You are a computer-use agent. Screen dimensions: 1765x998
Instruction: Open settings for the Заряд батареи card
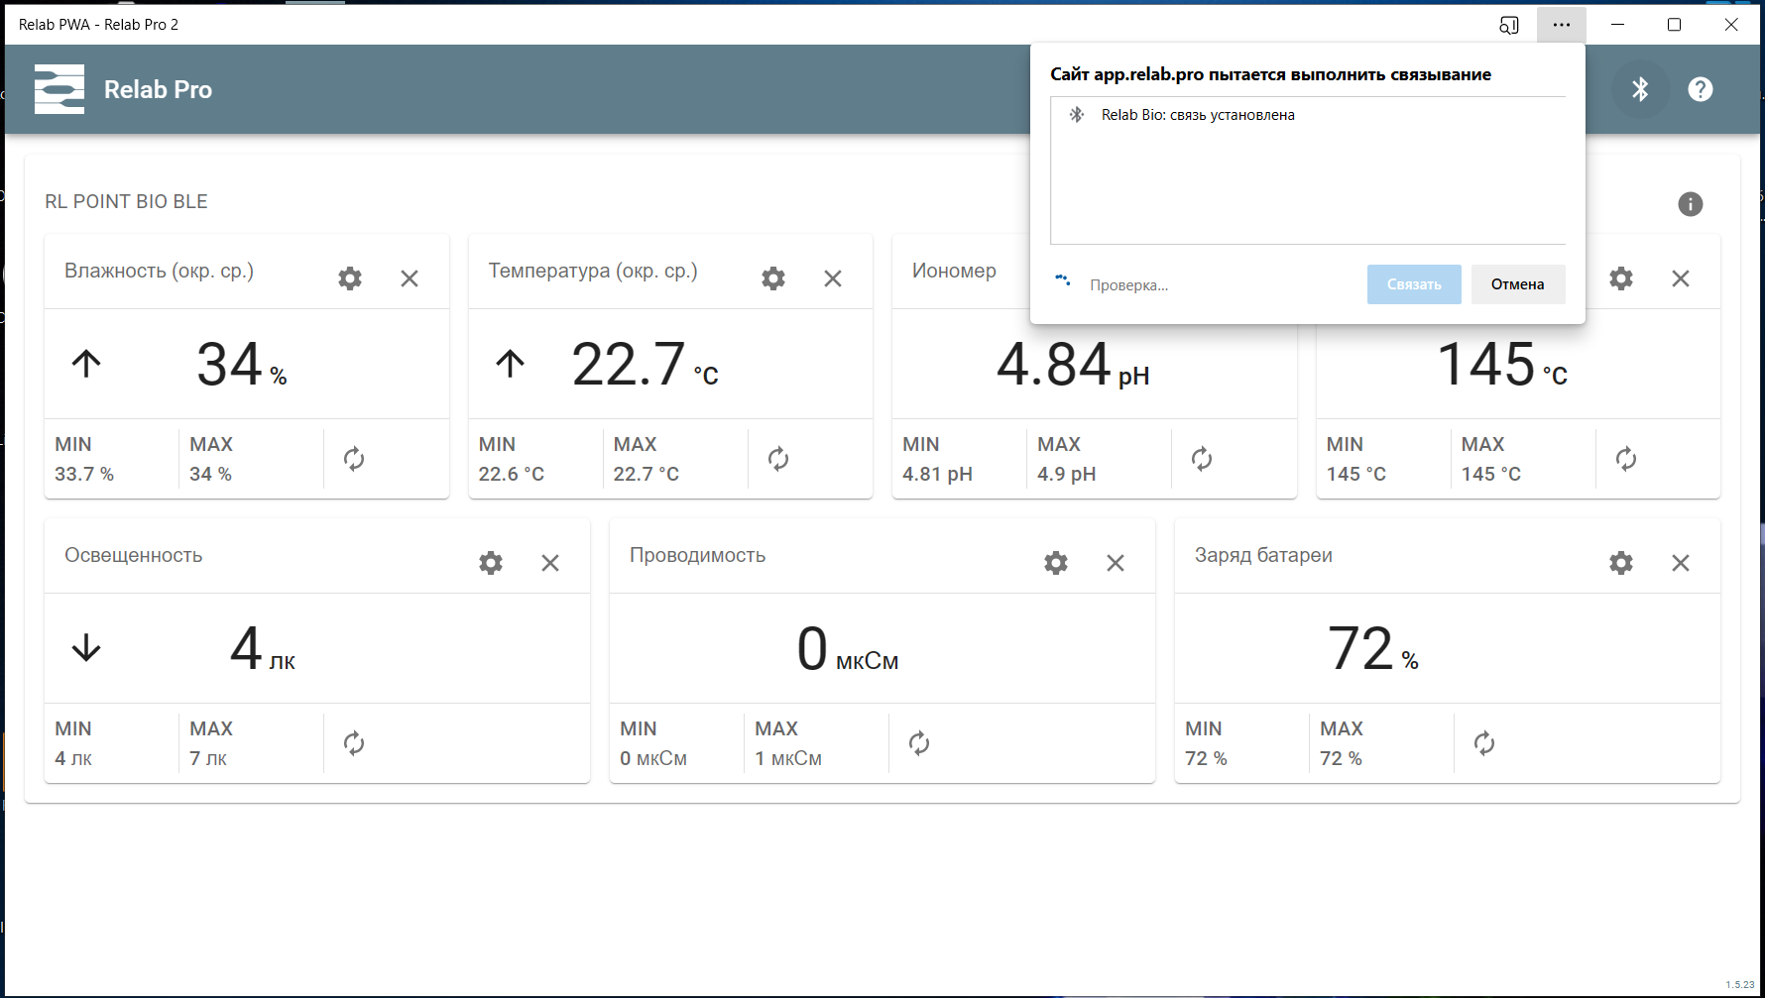click(1621, 563)
